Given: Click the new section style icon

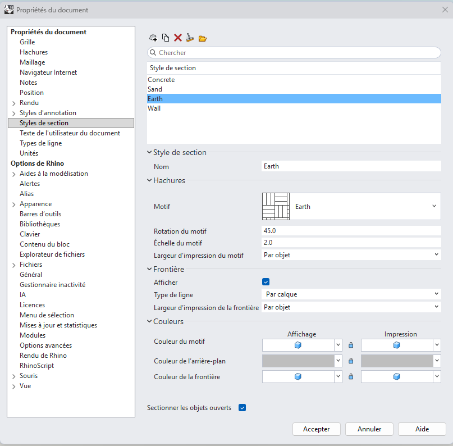Looking at the screenshot, I should 153,38.
